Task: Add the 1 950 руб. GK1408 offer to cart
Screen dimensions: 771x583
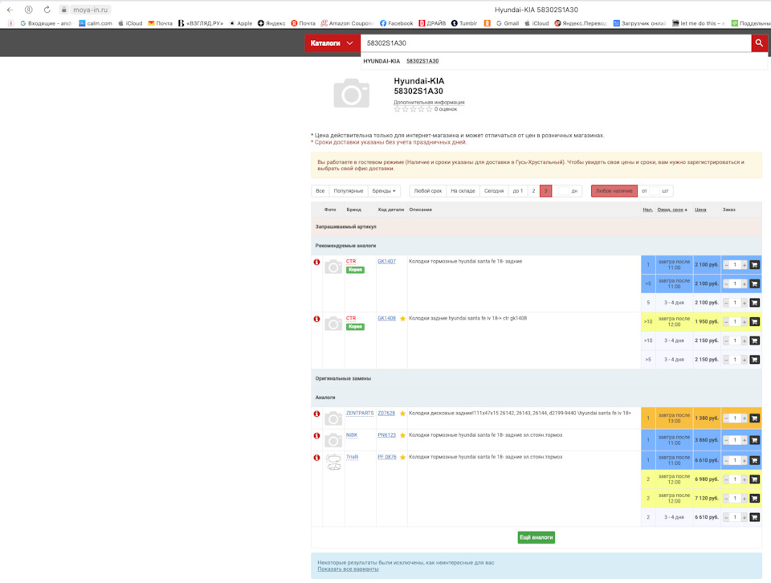Action: (754, 321)
